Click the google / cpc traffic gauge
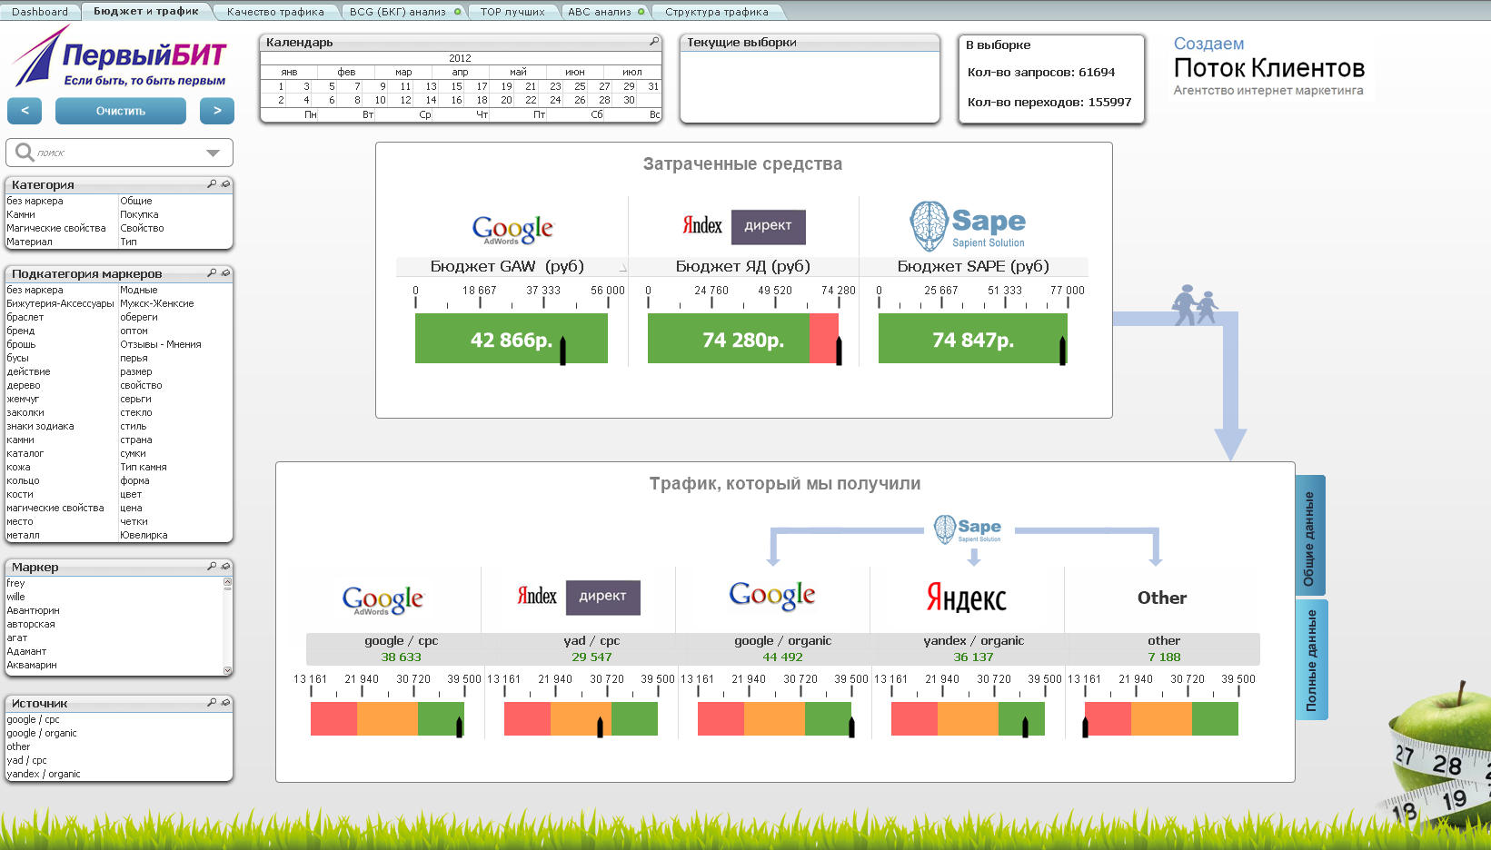The image size is (1491, 850). tap(388, 718)
